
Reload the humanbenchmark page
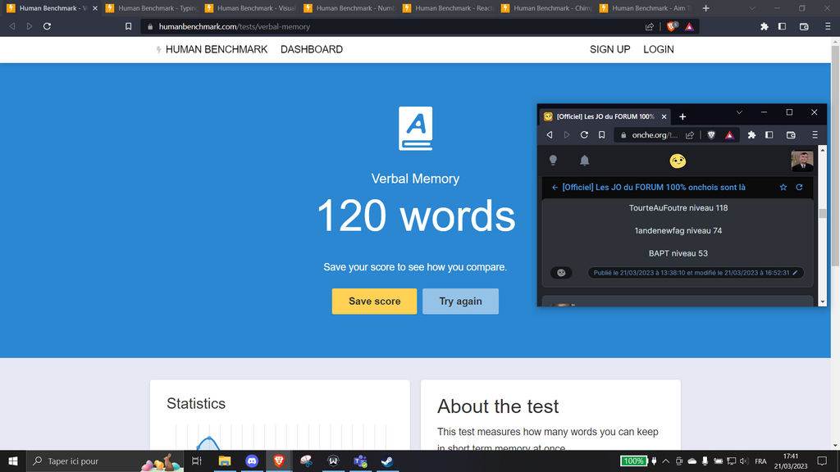(x=47, y=26)
